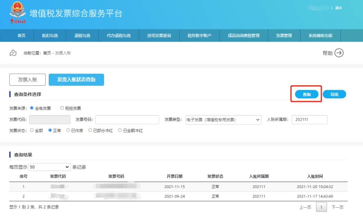Click the 导出 export button
This screenshot has height=219, width=363.
tap(334, 94)
